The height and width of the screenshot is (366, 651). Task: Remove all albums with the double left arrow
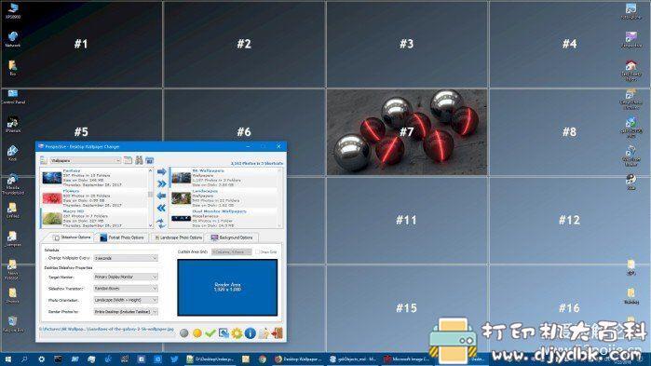click(x=161, y=209)
